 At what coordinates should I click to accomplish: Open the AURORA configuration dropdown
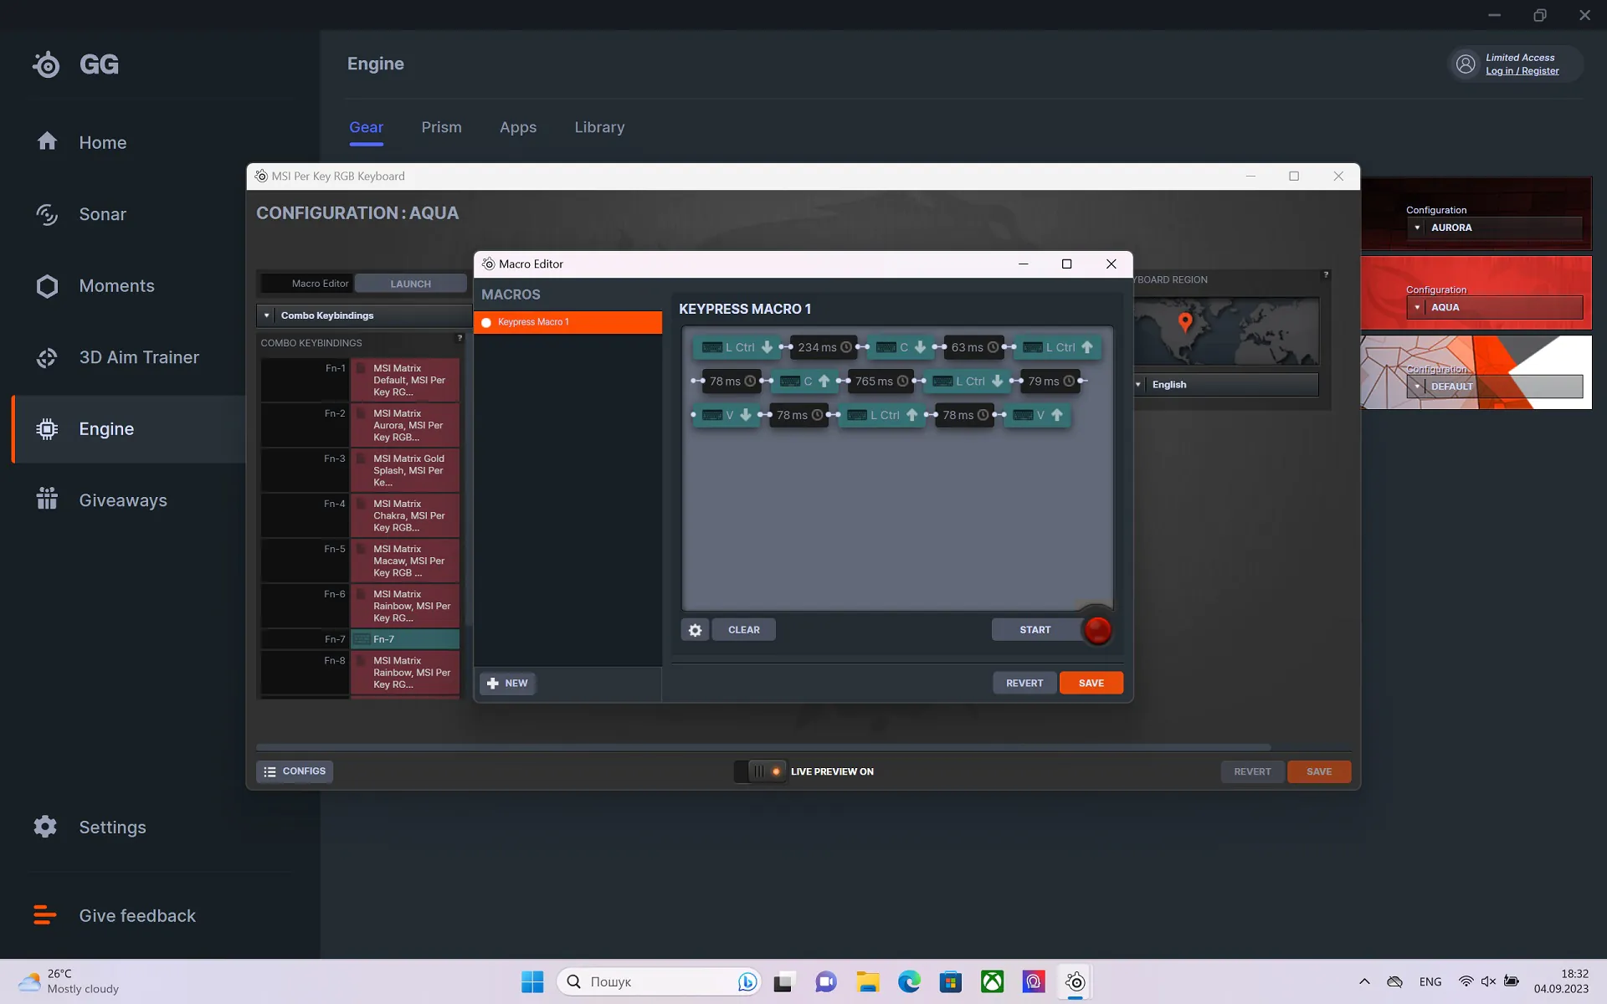click(x=1494, y=228)
